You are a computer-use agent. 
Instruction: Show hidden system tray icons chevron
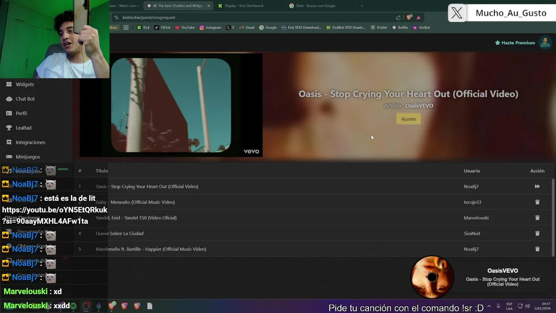[489, 306]
